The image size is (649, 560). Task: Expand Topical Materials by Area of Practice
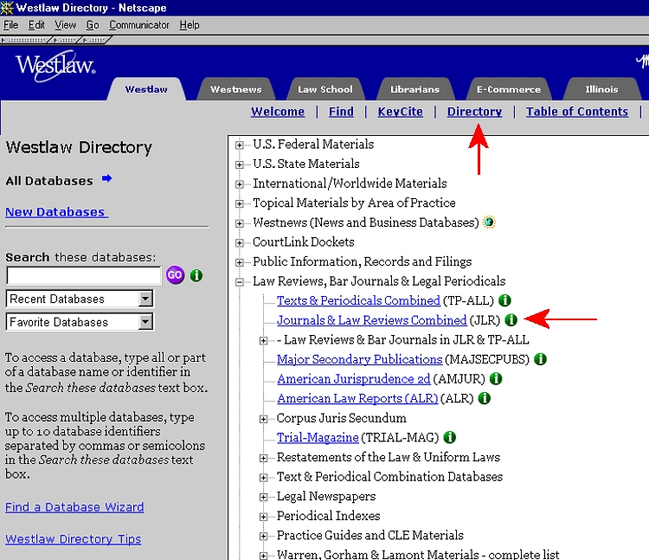coord(239,203)
